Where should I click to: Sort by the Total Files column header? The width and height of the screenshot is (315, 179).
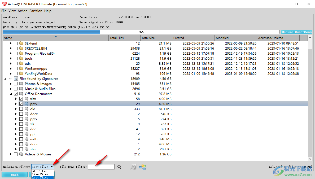124,38
